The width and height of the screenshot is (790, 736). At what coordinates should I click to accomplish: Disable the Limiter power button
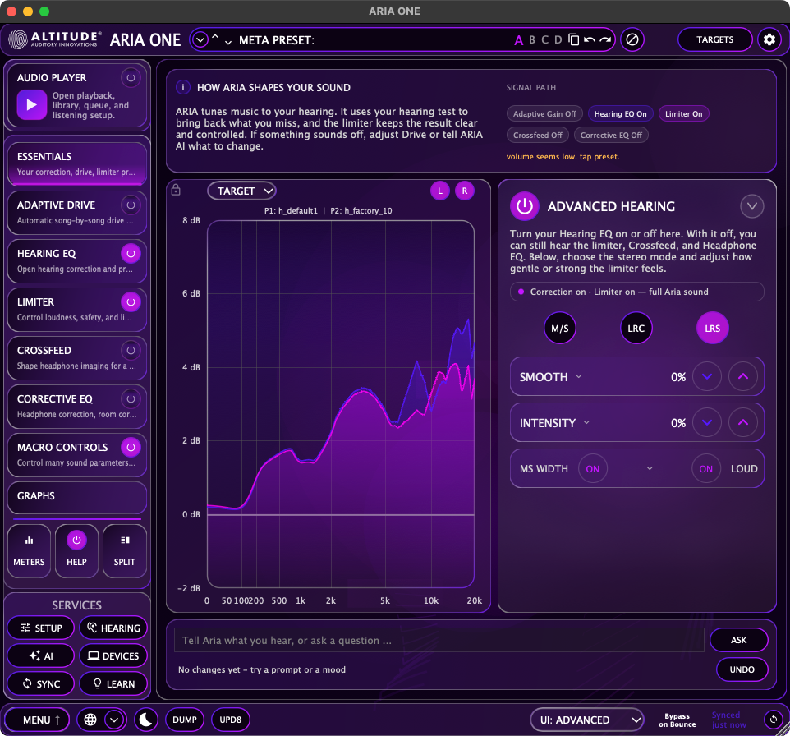131,302
